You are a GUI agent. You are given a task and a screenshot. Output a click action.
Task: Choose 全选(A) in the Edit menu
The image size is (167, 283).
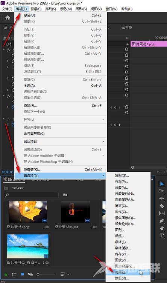click(x=61, y=86)
